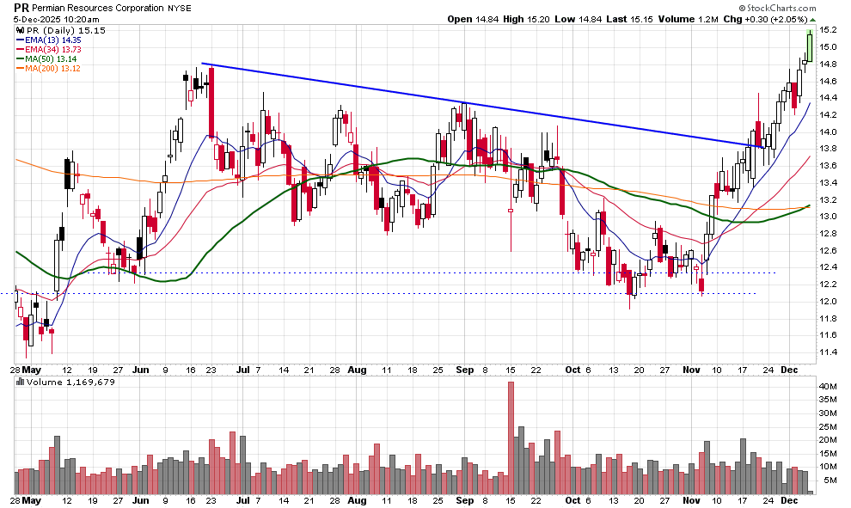Click the tallest volume bar in mid-September

click(511, 430)
